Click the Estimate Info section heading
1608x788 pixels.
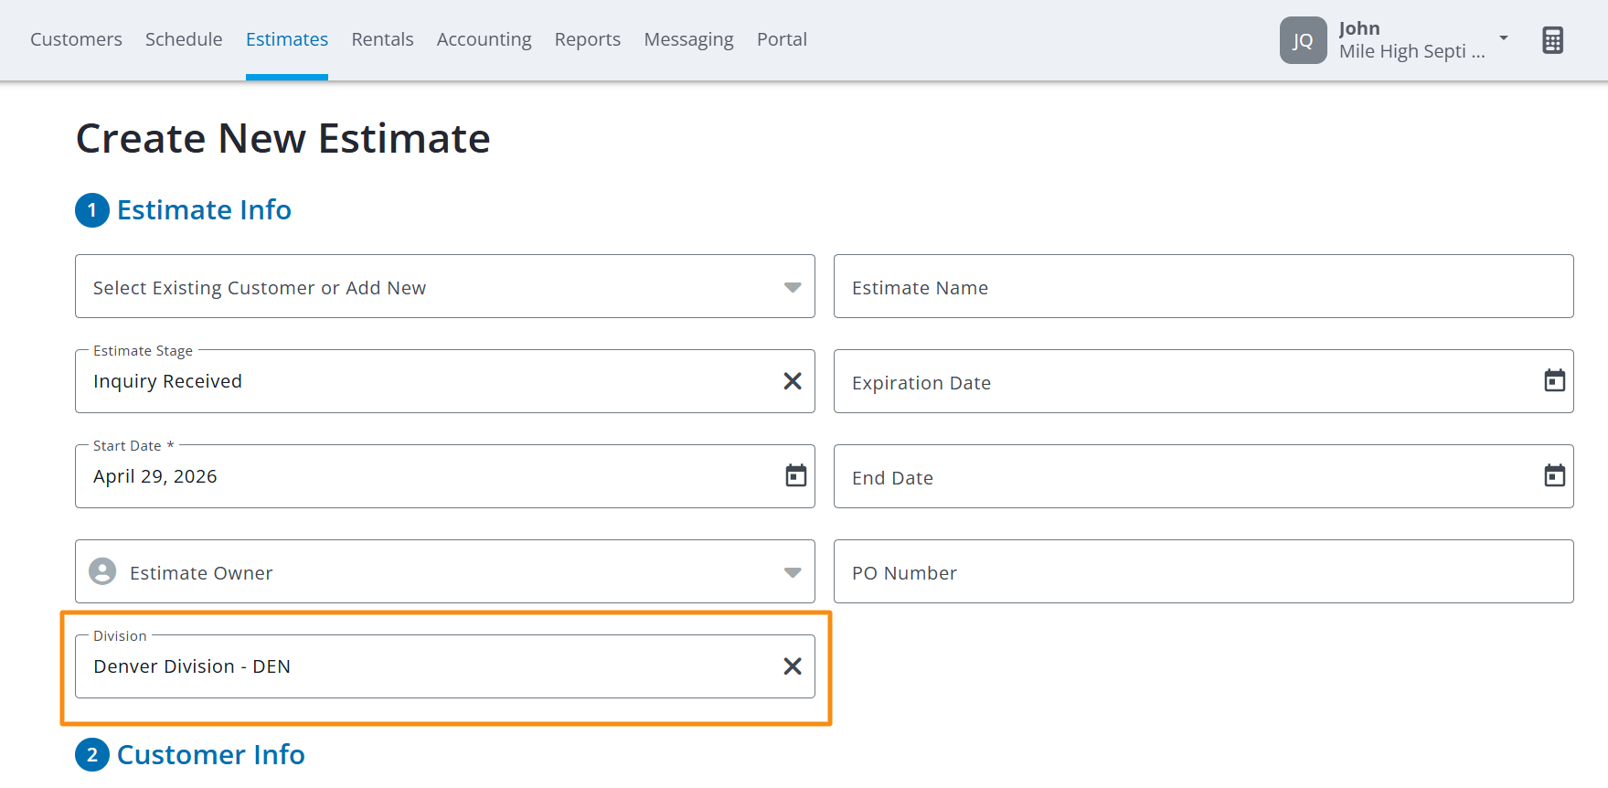(204, 210)
